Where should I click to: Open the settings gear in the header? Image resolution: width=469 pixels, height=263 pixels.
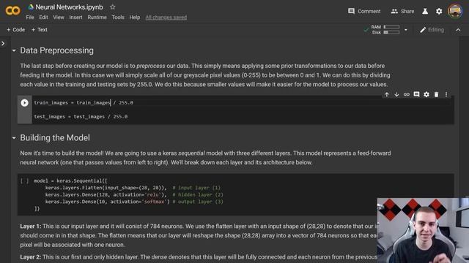coord(439,12)
